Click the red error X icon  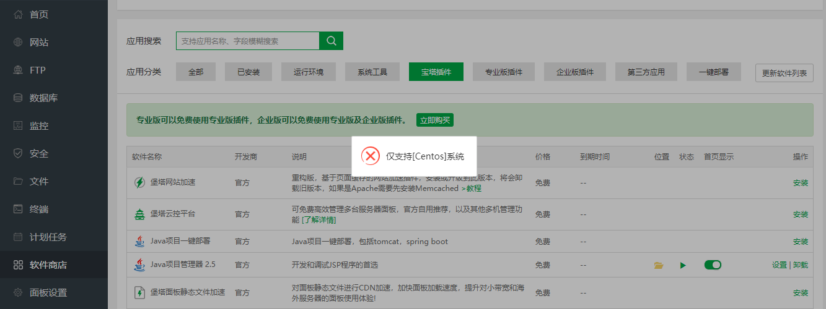[371, 156]
